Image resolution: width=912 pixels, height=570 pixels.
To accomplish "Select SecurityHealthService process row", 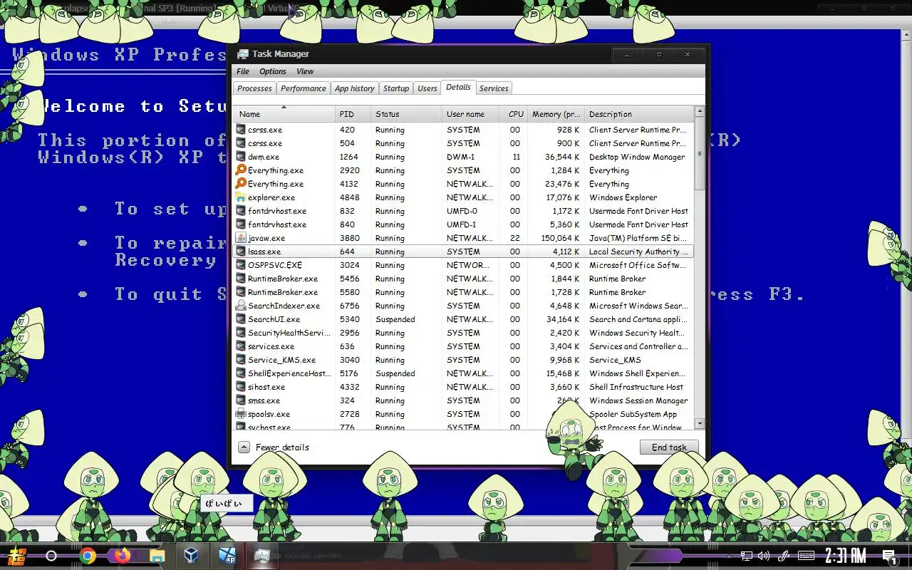I will coord(463,333).
